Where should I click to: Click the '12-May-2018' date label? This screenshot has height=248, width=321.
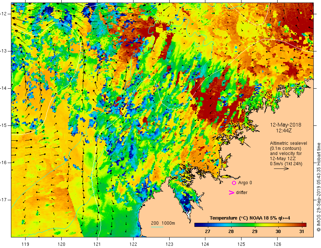(286, 125)
